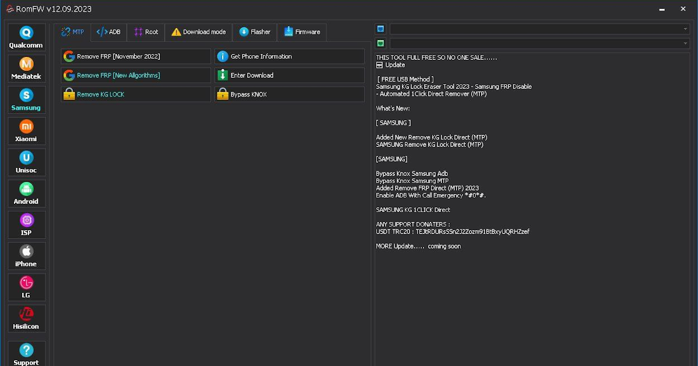Select line '- Automated 1Click Direct Remover (MTP)'
Screen dimensions: 698x366
pos(432,94)
